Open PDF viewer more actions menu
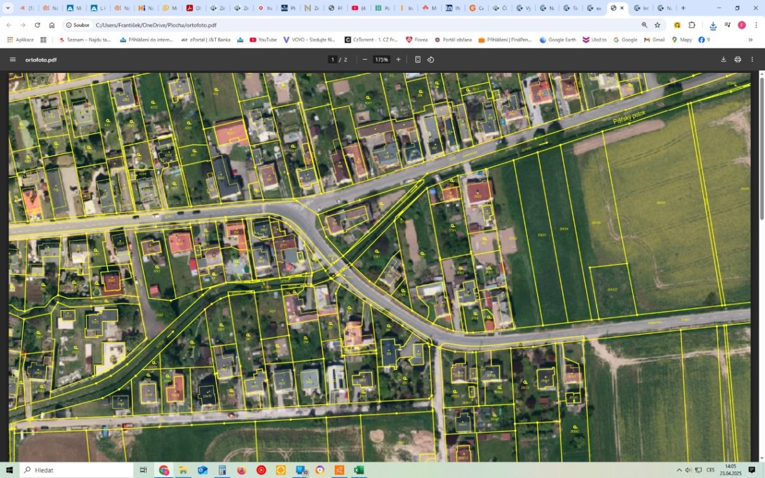765x478 pixels. coord(752,60)
